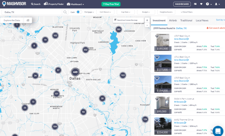Click the 37 map cluster marker
This screenshot has height=136, width=225.
pos(58,70)
